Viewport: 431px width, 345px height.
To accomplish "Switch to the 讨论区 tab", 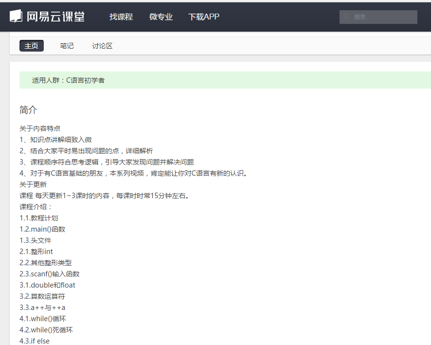I will (x=102, y=46).
